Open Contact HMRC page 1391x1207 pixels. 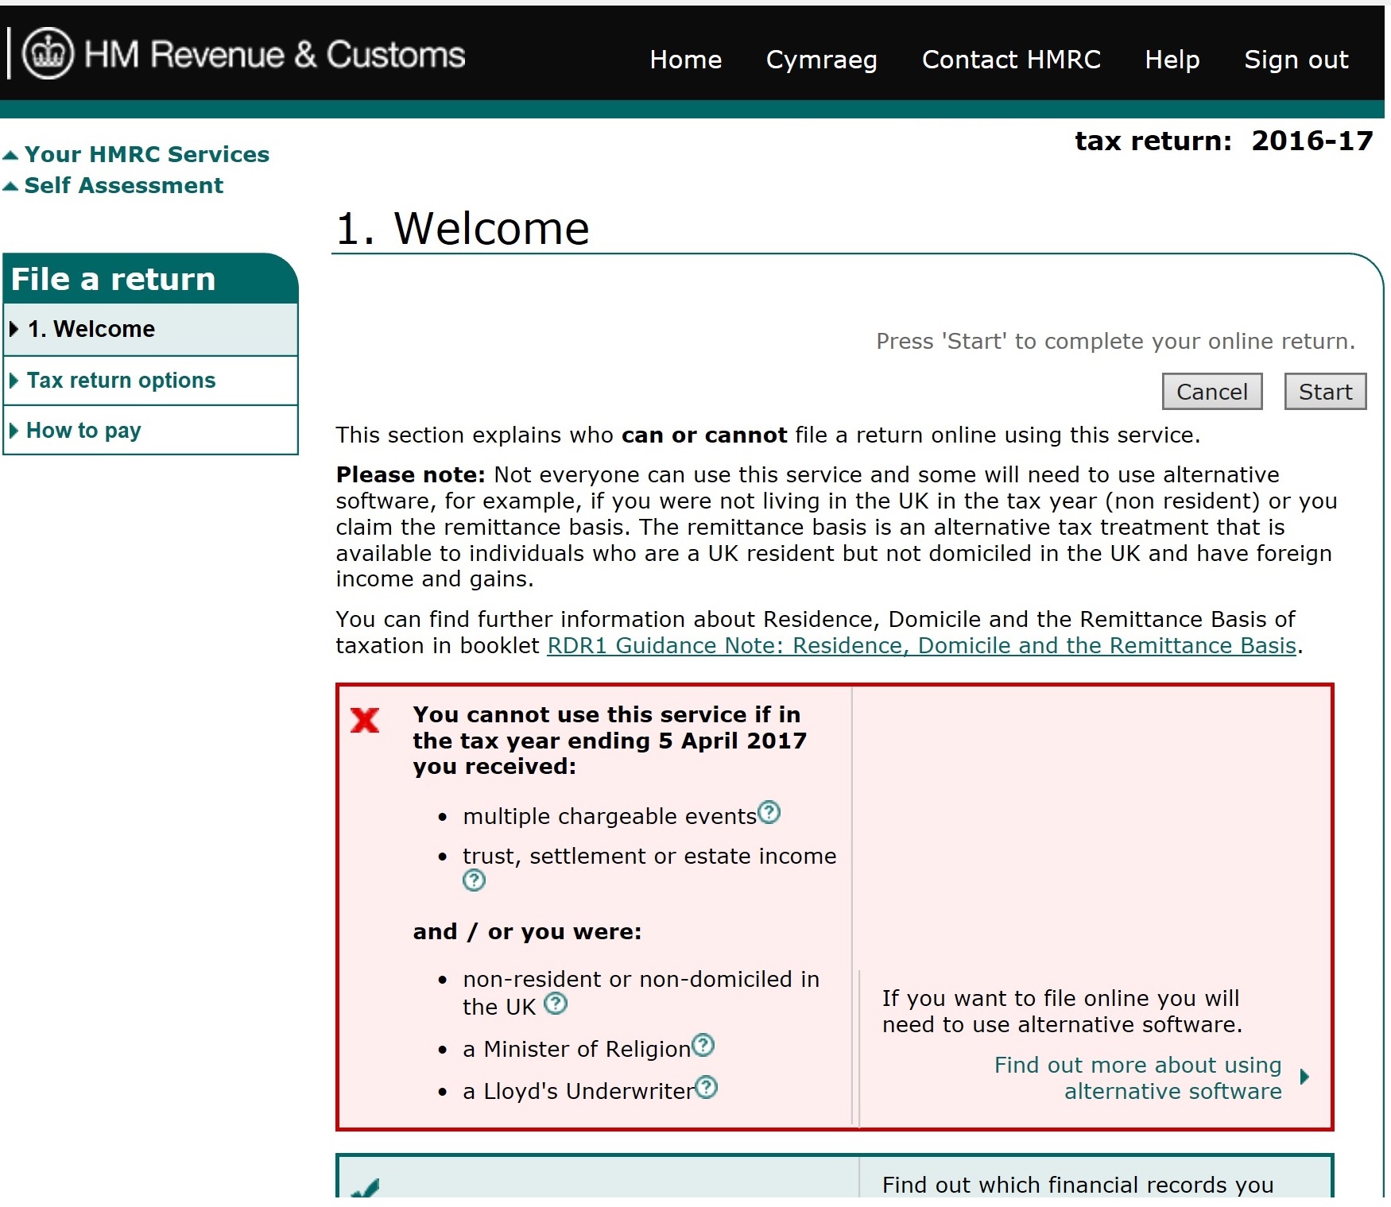[x=1011, y=60]
